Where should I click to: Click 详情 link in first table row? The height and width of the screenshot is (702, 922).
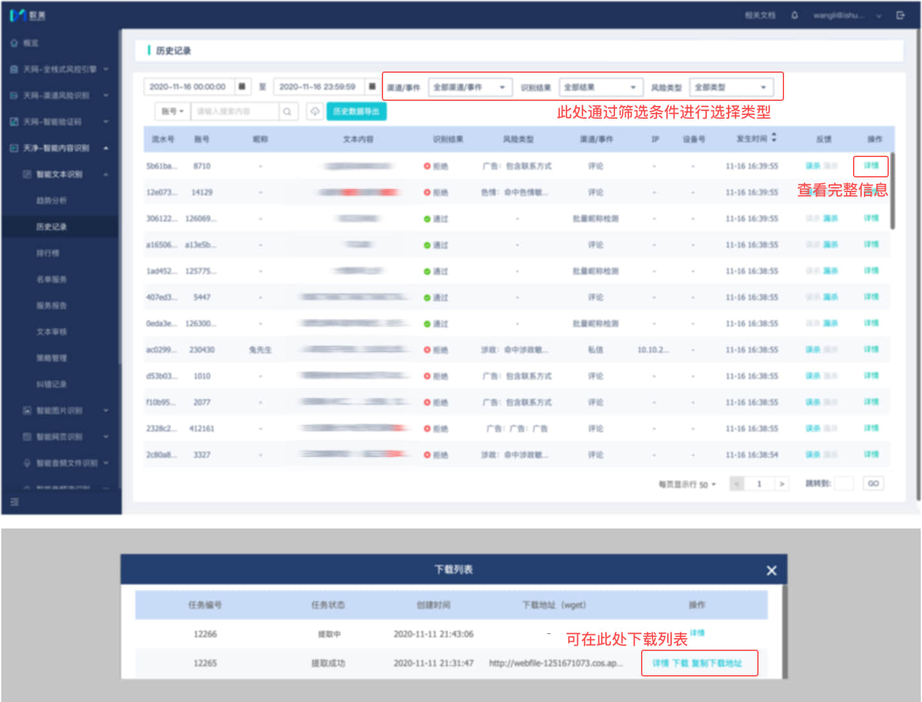click(871, 166)
